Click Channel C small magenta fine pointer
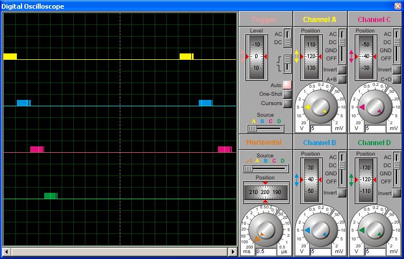 (x=379, y=111)
